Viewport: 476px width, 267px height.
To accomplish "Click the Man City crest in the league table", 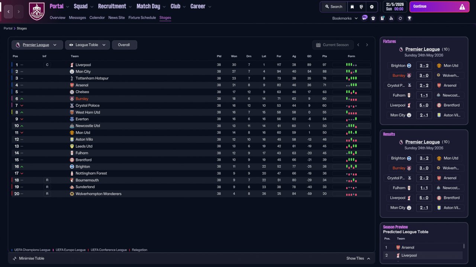I will point(72,72).
